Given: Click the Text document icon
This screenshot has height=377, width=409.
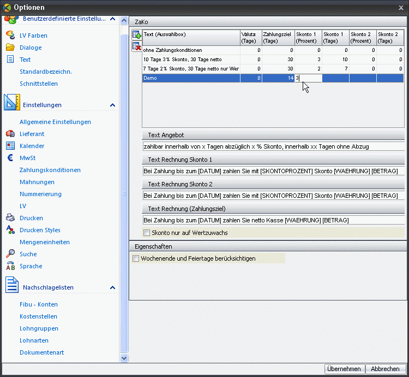Looking at the screenshot, I should (x=10, y=59).
